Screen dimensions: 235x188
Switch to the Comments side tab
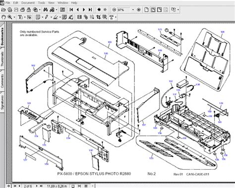(x=2, y=80)
